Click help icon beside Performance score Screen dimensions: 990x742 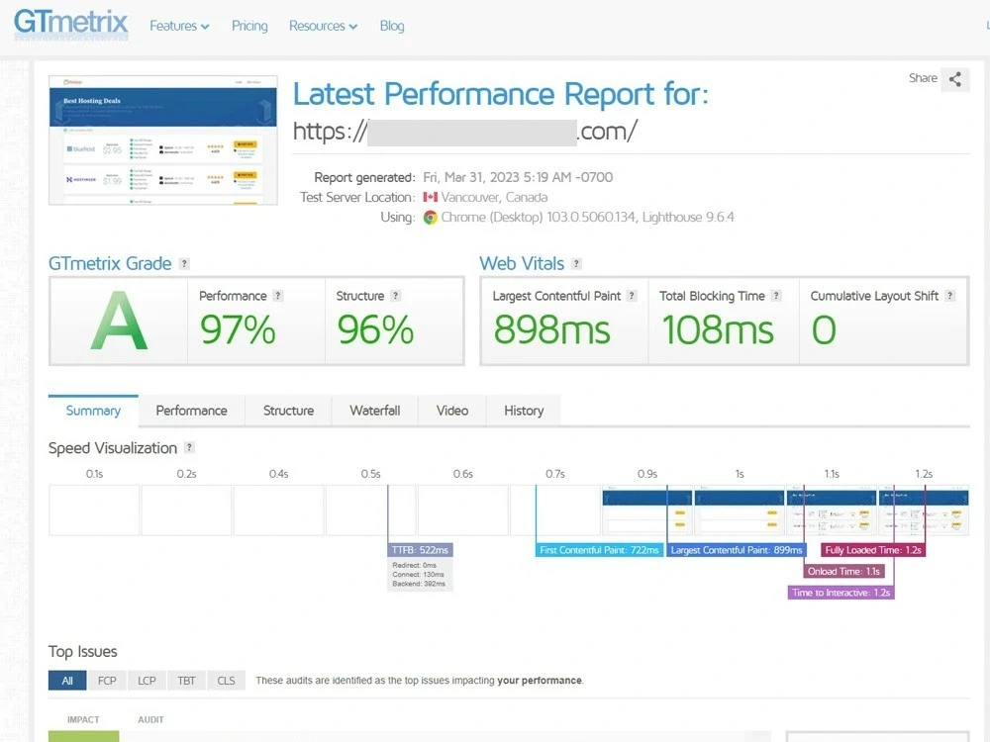pyautogui.click(x=278, y=296)
